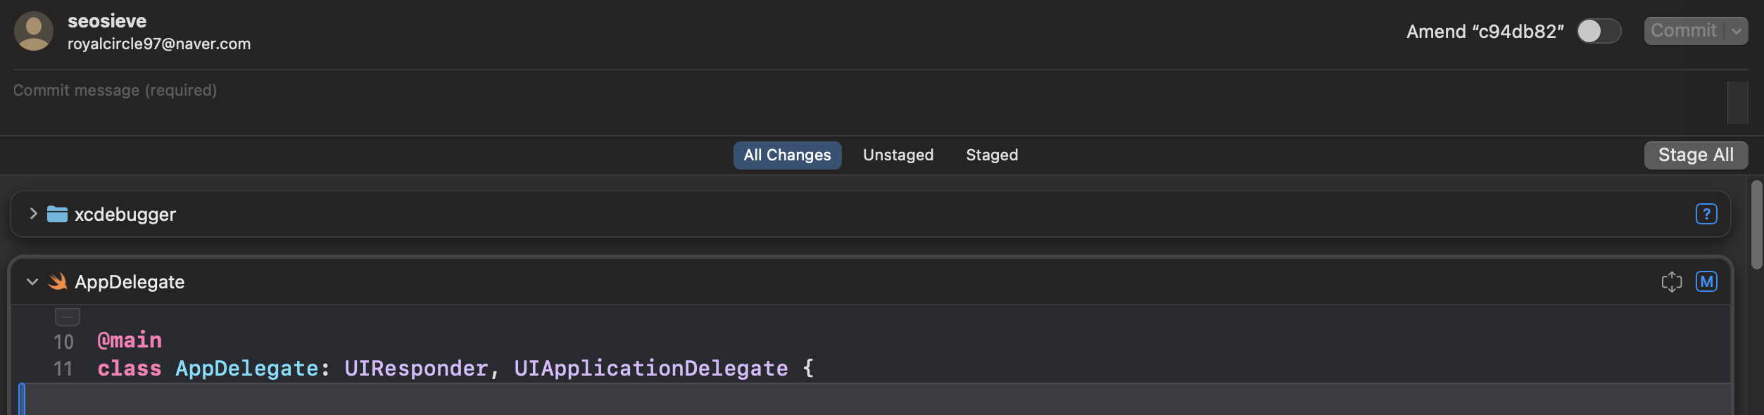
Task: Expand the xcdebugger folder row
Action: 32,213
